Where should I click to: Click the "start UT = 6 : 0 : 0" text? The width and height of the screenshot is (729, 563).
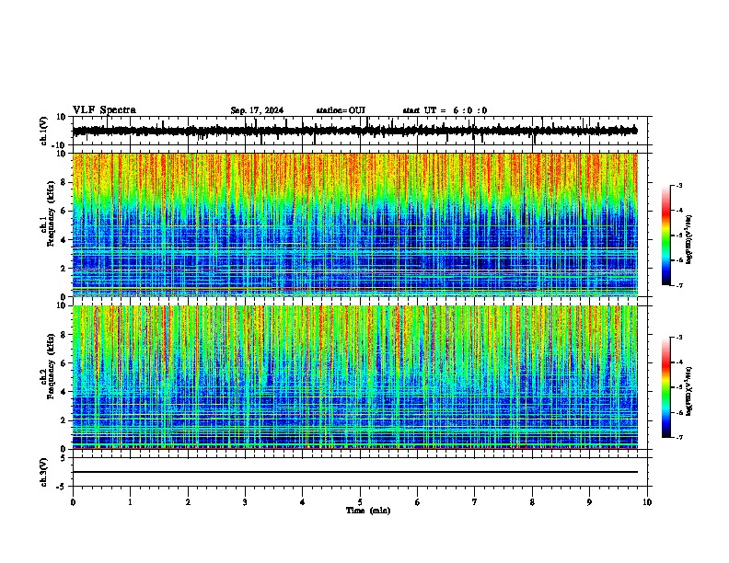pyautogui.click(x=445, y=110)
